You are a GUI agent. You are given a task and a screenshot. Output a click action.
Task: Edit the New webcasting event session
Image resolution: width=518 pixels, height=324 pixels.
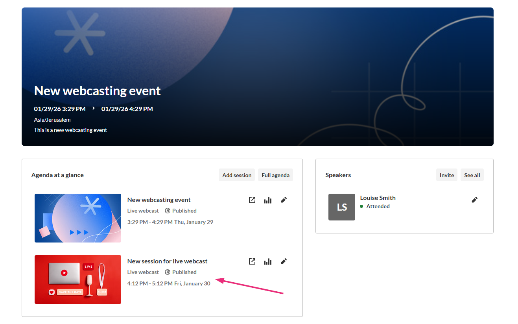284,200
